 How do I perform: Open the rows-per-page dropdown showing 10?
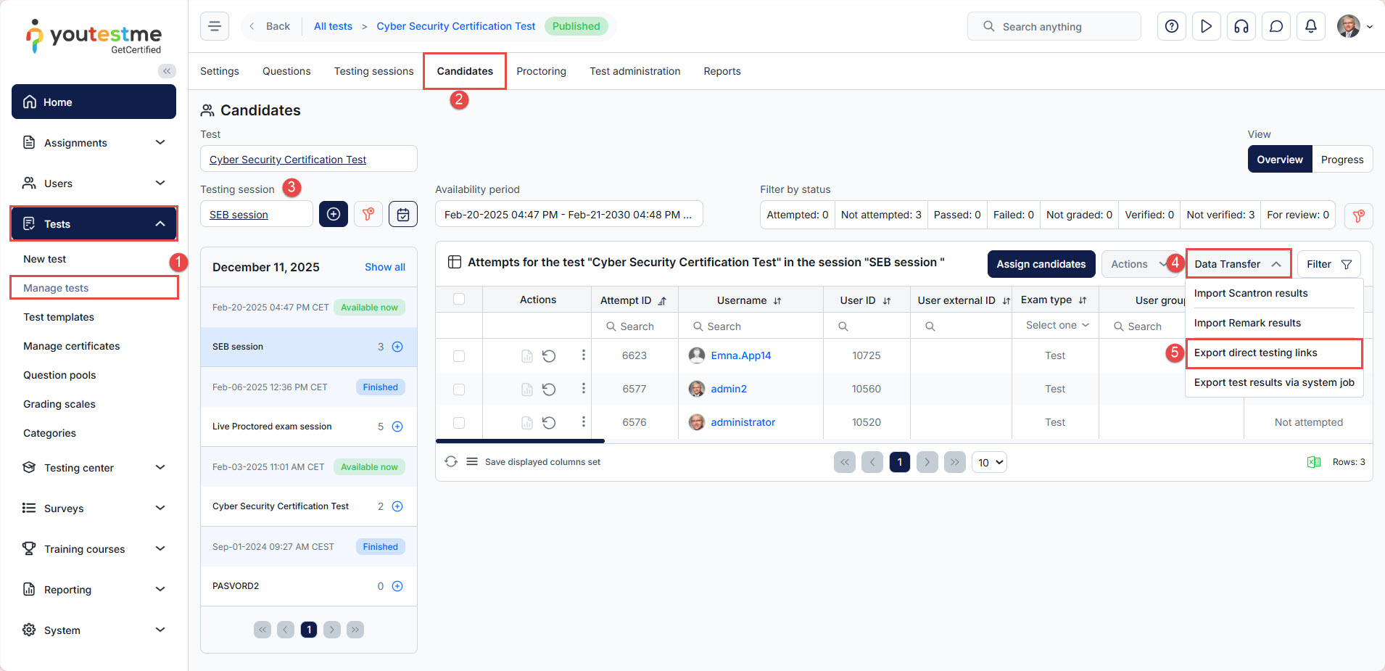990,462
